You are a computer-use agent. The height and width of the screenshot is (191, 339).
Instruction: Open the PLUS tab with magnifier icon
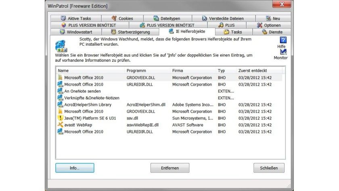pyautogui.click(x=227, y=25)
